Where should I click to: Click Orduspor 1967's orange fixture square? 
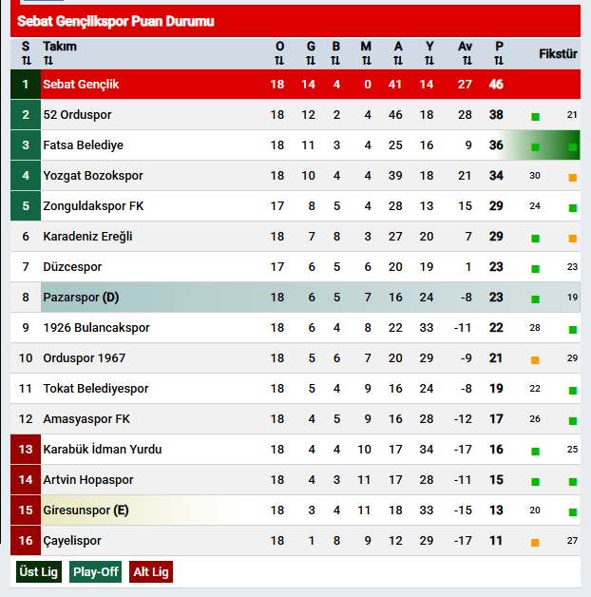click(x=535, y=359)
